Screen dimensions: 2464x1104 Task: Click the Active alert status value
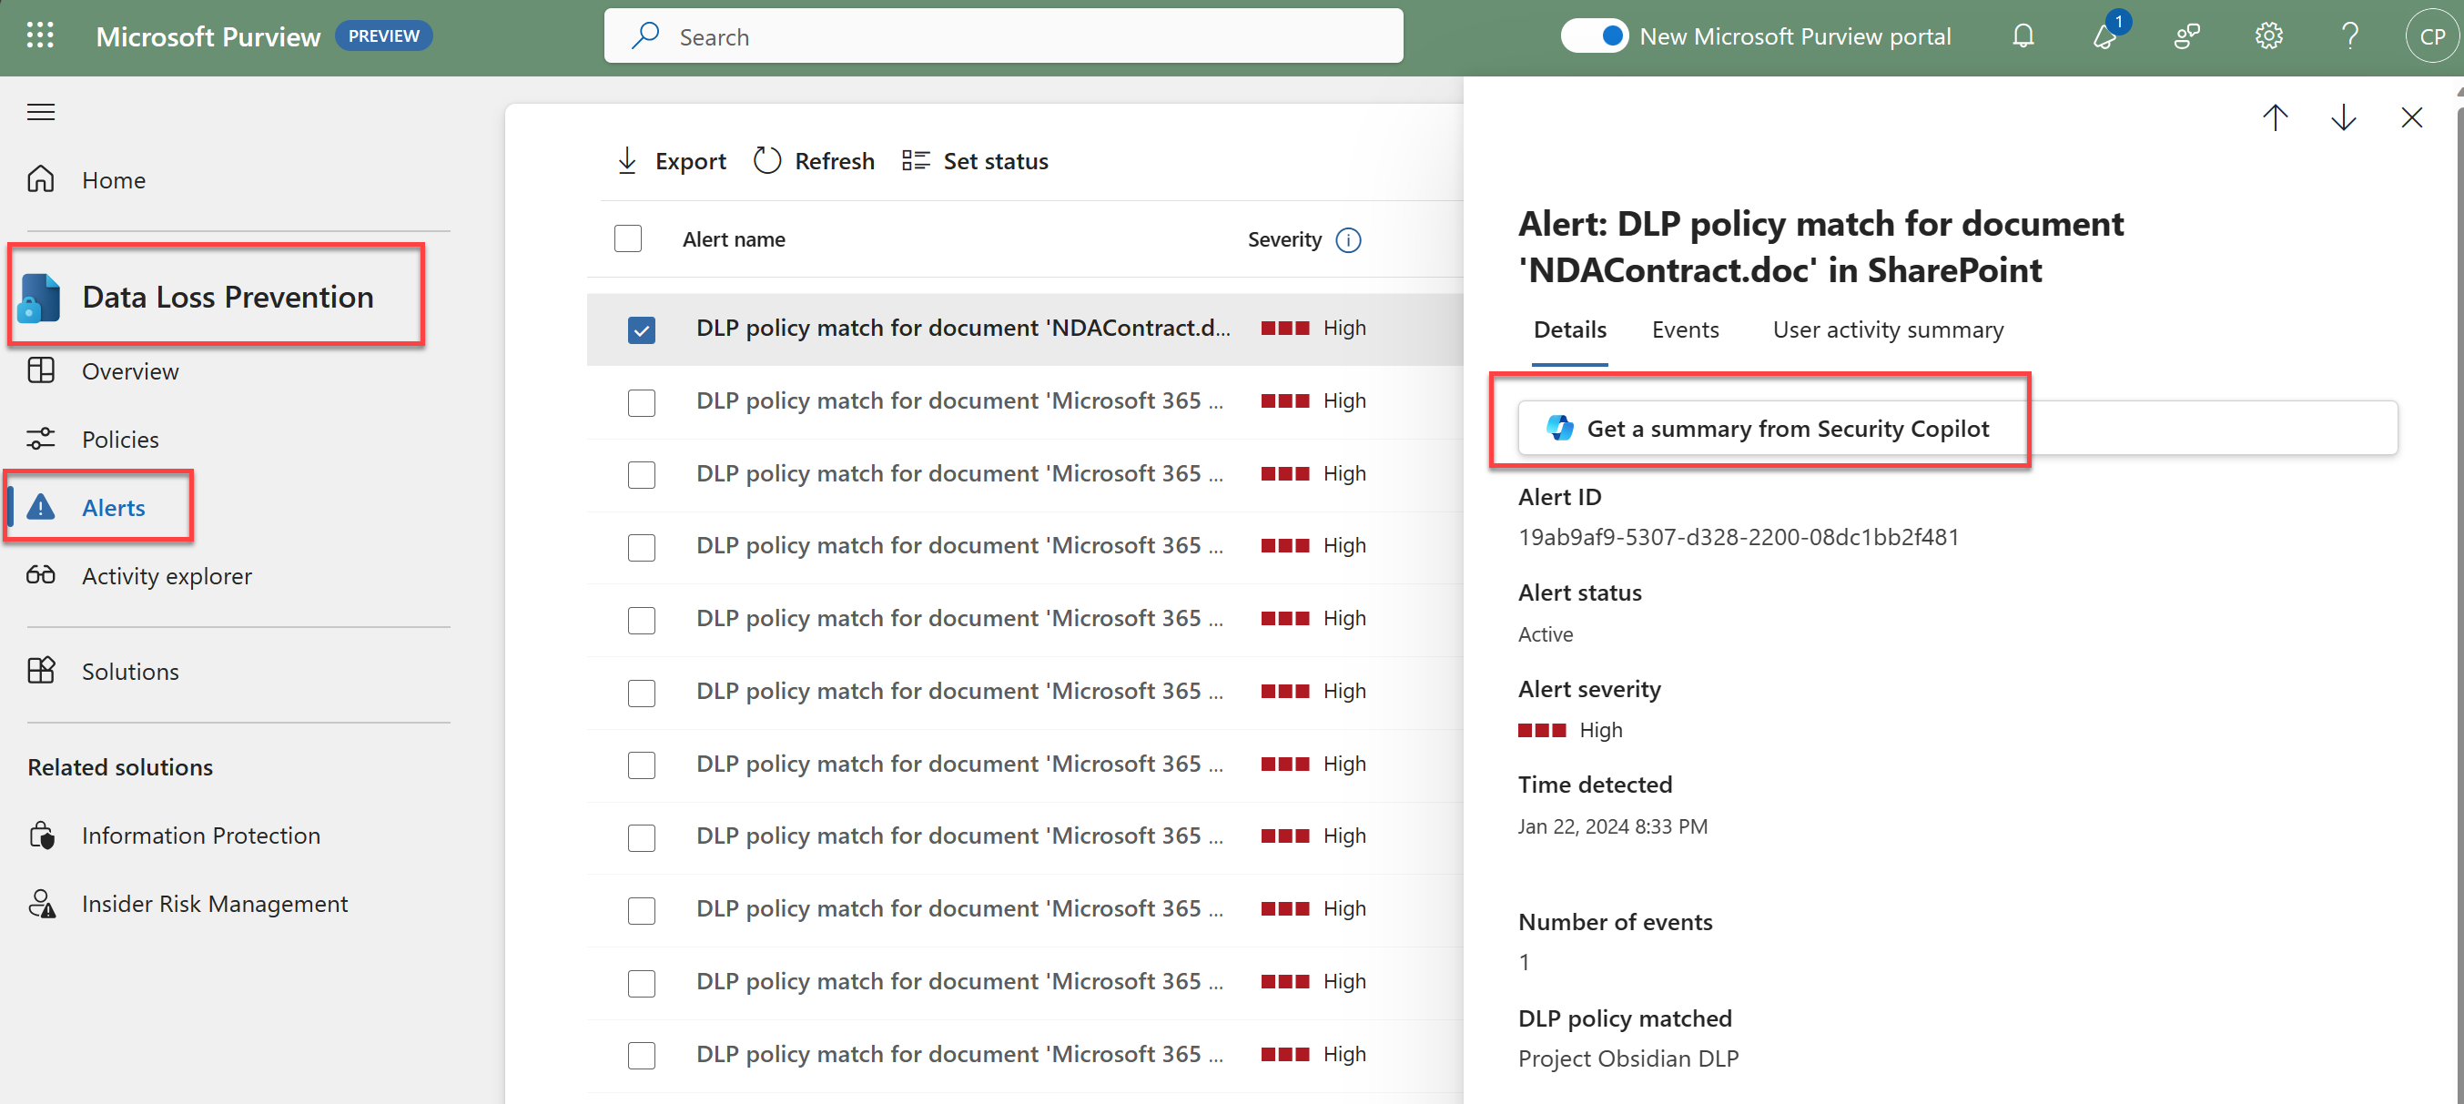(1545, 634)
